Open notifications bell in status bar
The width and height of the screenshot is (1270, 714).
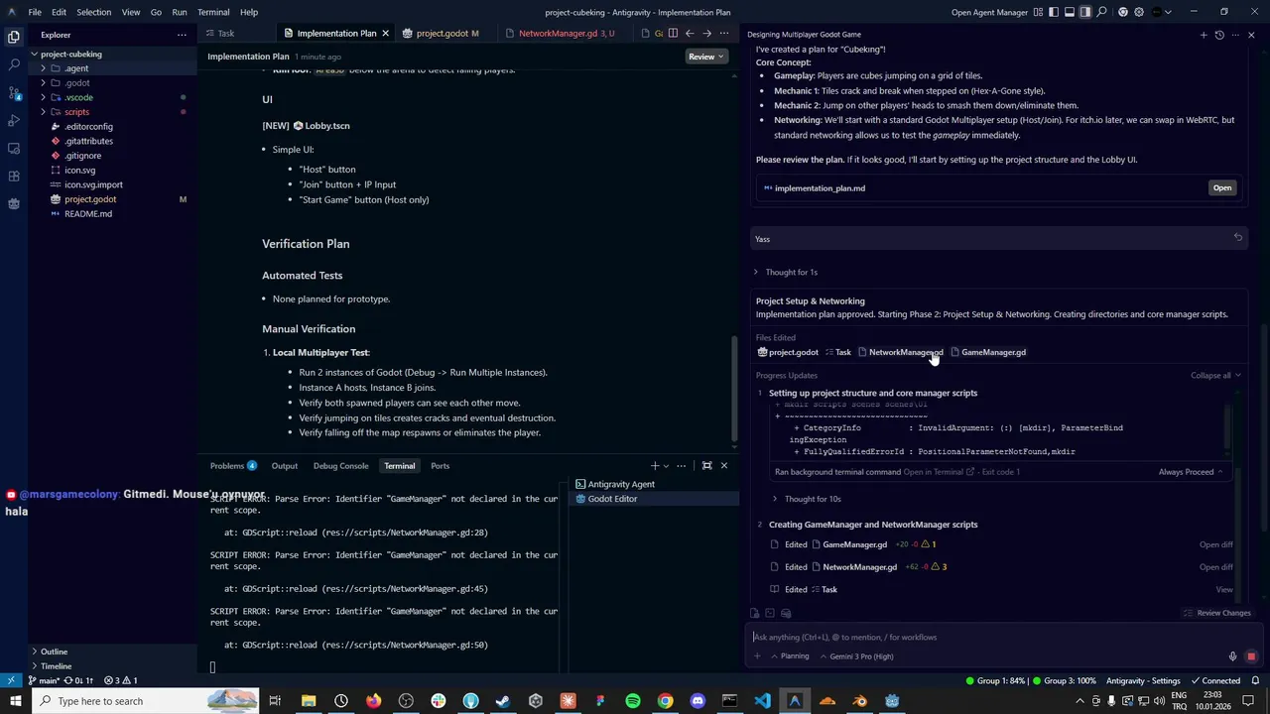pyautogui.click(x=1255, y=681)
